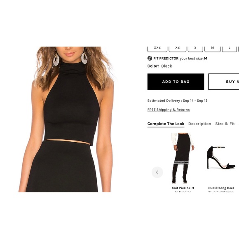
Task: Select size S
Action: tap(195, 49)
